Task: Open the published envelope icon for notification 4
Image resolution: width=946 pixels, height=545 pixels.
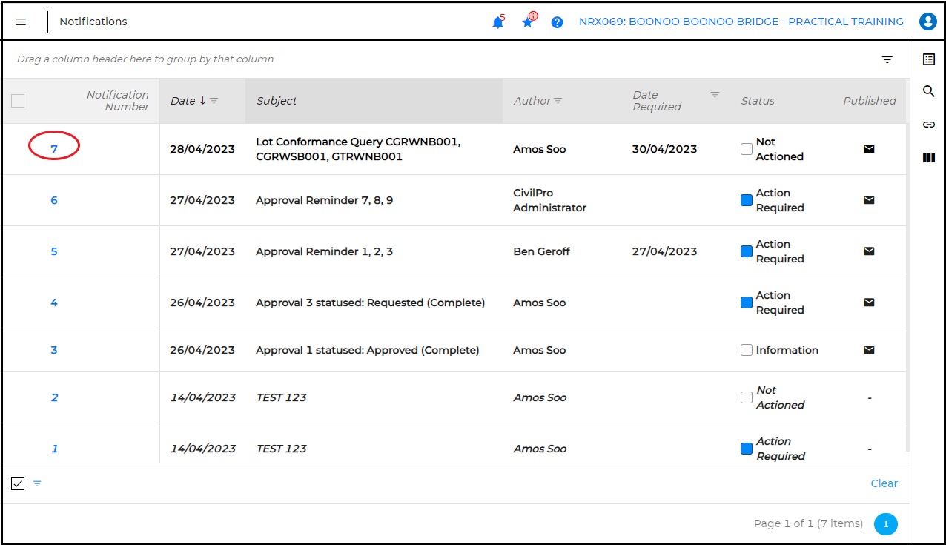Action: click(869, 303)
